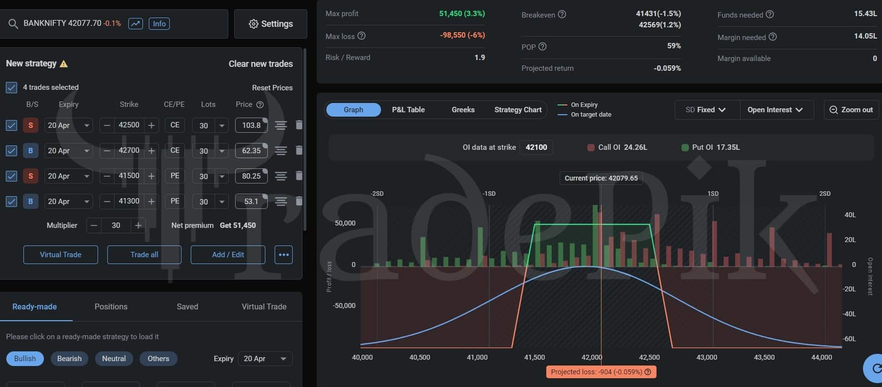Decrease strike of the 41500 trade
The image size is (882, 387).
107,176
